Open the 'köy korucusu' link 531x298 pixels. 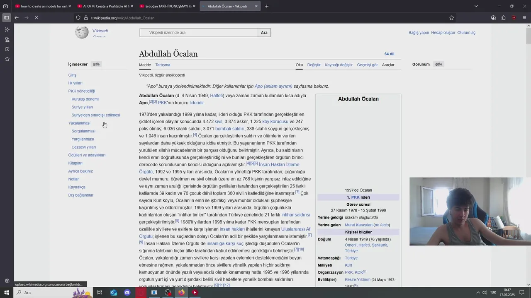coord(275,122)
